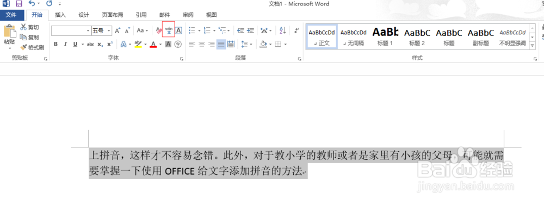Decrease font size with smaller A
The height and width of the screenshot is (205, 544).
[127, 30]
